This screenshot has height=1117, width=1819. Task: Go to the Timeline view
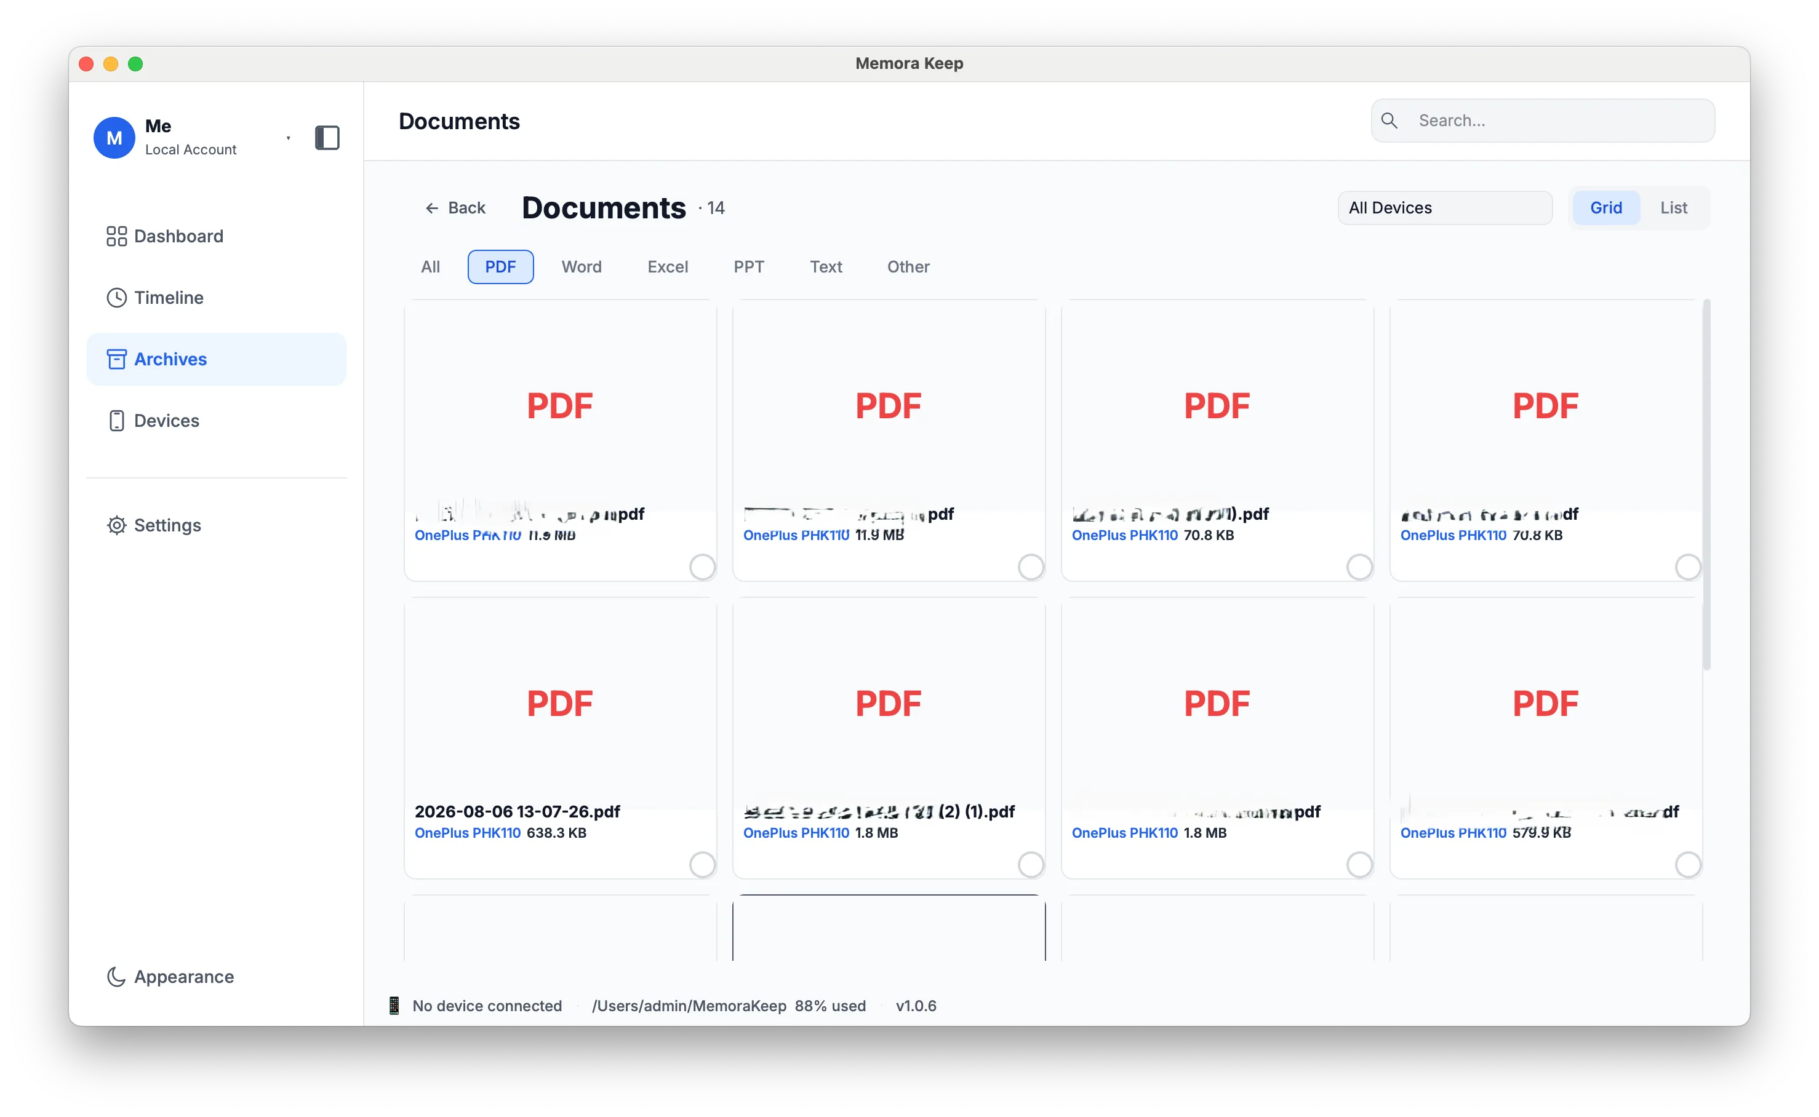[x=216, y=298]
